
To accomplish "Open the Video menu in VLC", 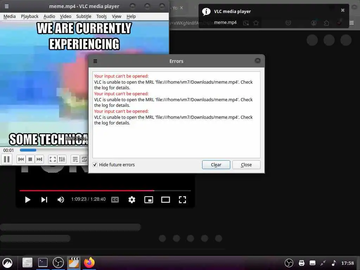I will coord(65,17).
